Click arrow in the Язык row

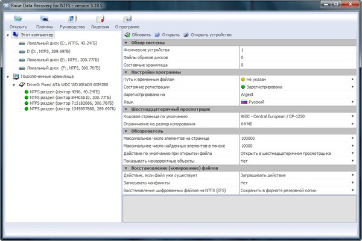point(352,102)
